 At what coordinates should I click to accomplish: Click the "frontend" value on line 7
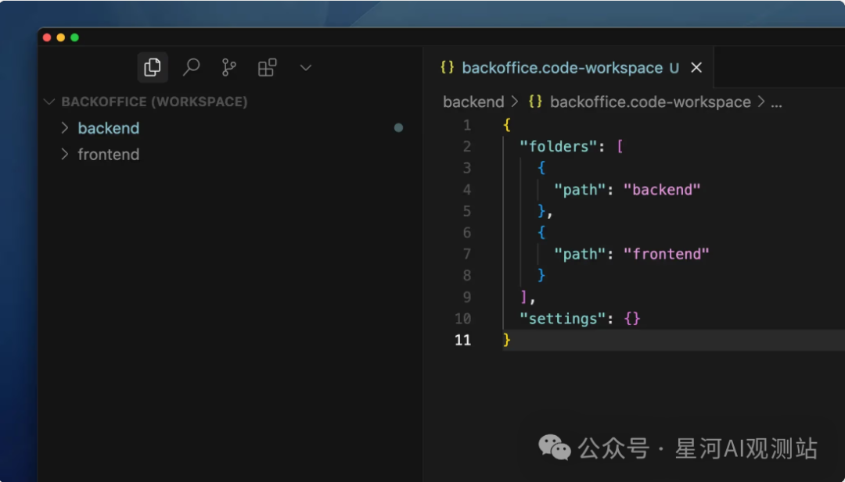pos(666,254)
